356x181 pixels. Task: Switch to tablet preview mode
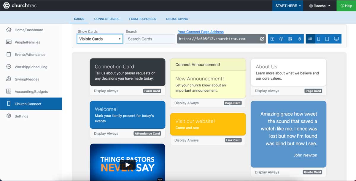click(327, 39)
